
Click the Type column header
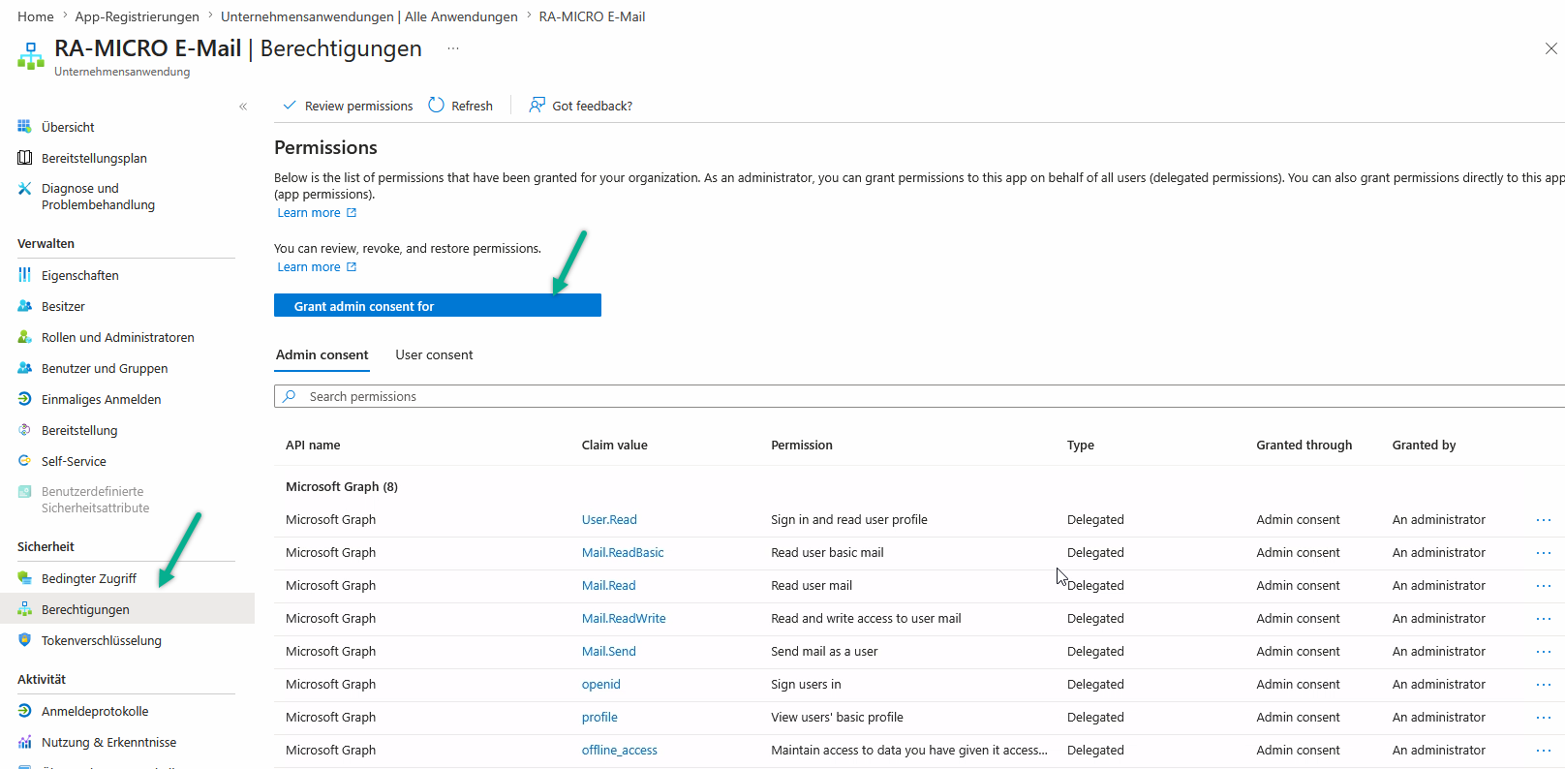coord(1081,446)
